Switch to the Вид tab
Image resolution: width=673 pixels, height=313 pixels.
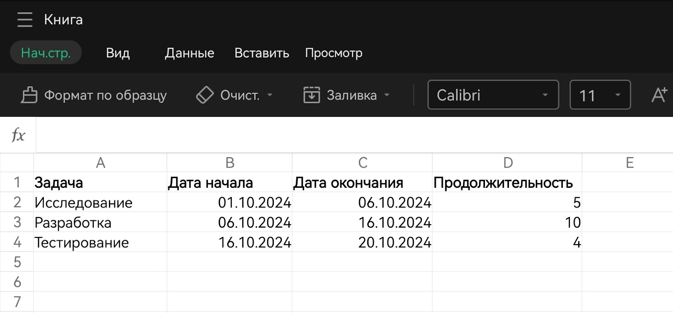click(118, 53)
